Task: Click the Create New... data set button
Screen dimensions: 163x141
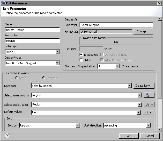Action: tap(144, 86)
